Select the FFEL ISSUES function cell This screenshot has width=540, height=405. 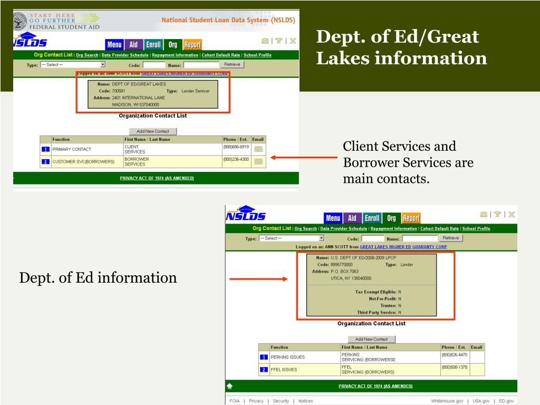[x=305, y=370]
